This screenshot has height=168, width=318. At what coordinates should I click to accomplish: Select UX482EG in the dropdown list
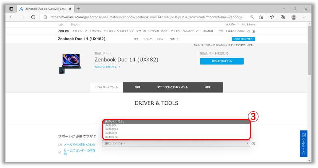(111, 133)
